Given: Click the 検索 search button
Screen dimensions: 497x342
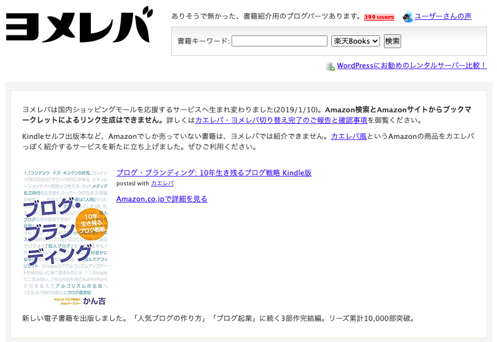Looking at the screenshot, I should 392,41.
